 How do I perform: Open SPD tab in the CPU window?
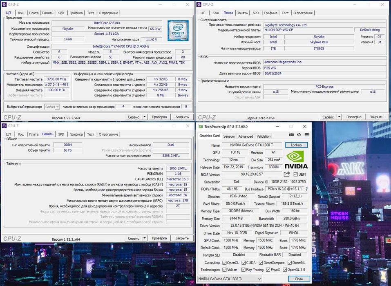(x=61, y=13)
